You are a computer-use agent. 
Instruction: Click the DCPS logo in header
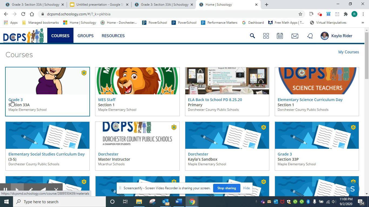tap(24, 36)
